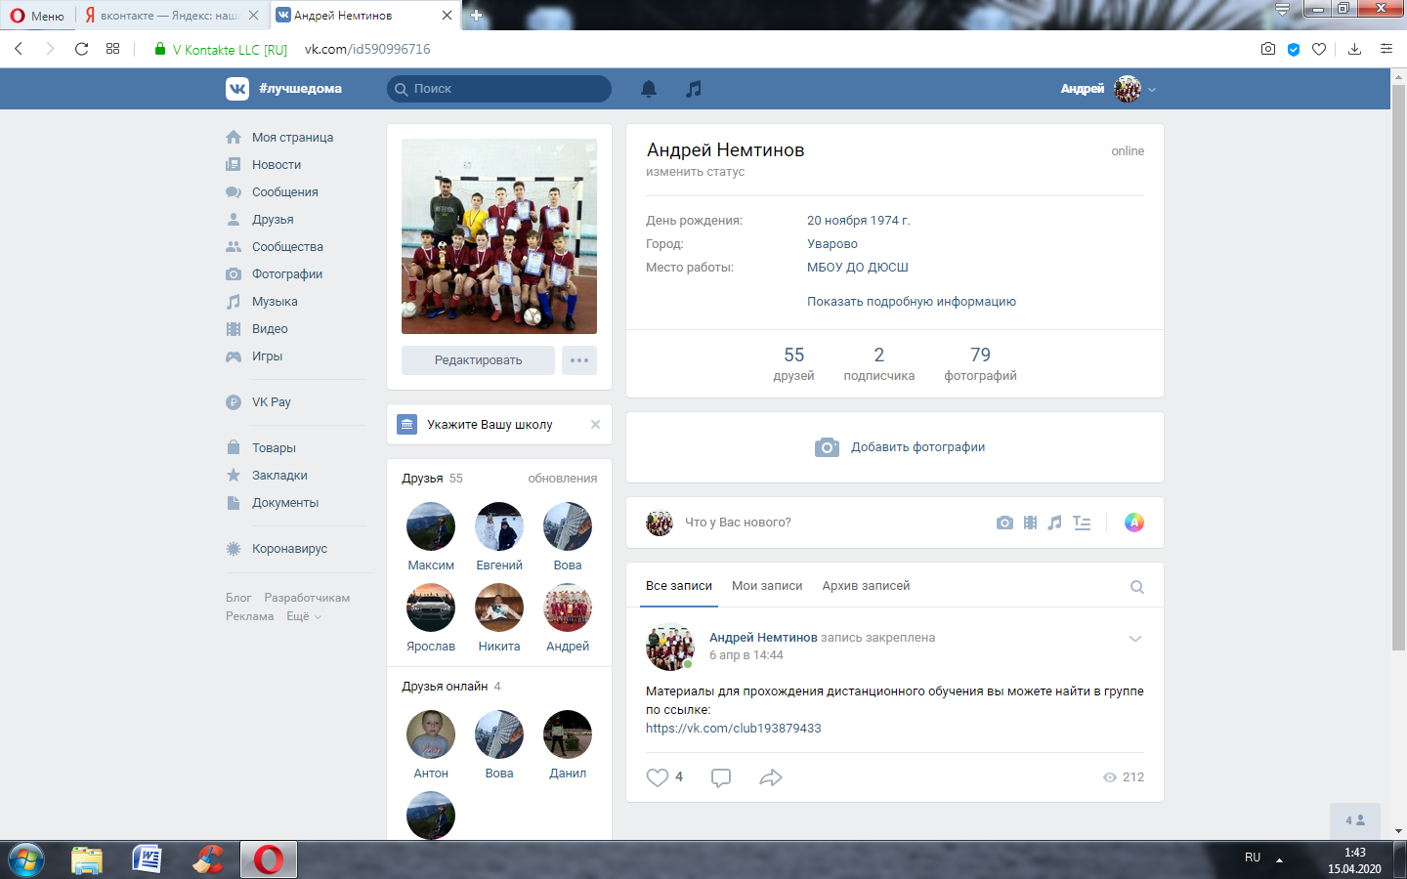Expand the profile menu next to Андрей
This screenshot has width=1407, height=879.
click(x=1152, y=89)
